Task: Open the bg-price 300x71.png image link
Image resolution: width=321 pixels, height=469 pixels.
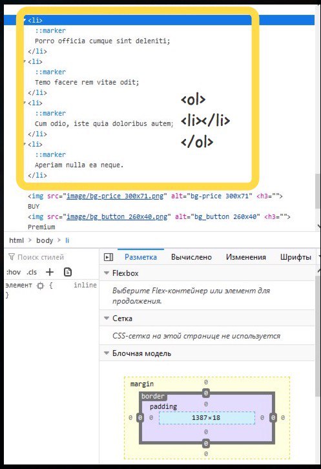Action: (x=115, y=196)
